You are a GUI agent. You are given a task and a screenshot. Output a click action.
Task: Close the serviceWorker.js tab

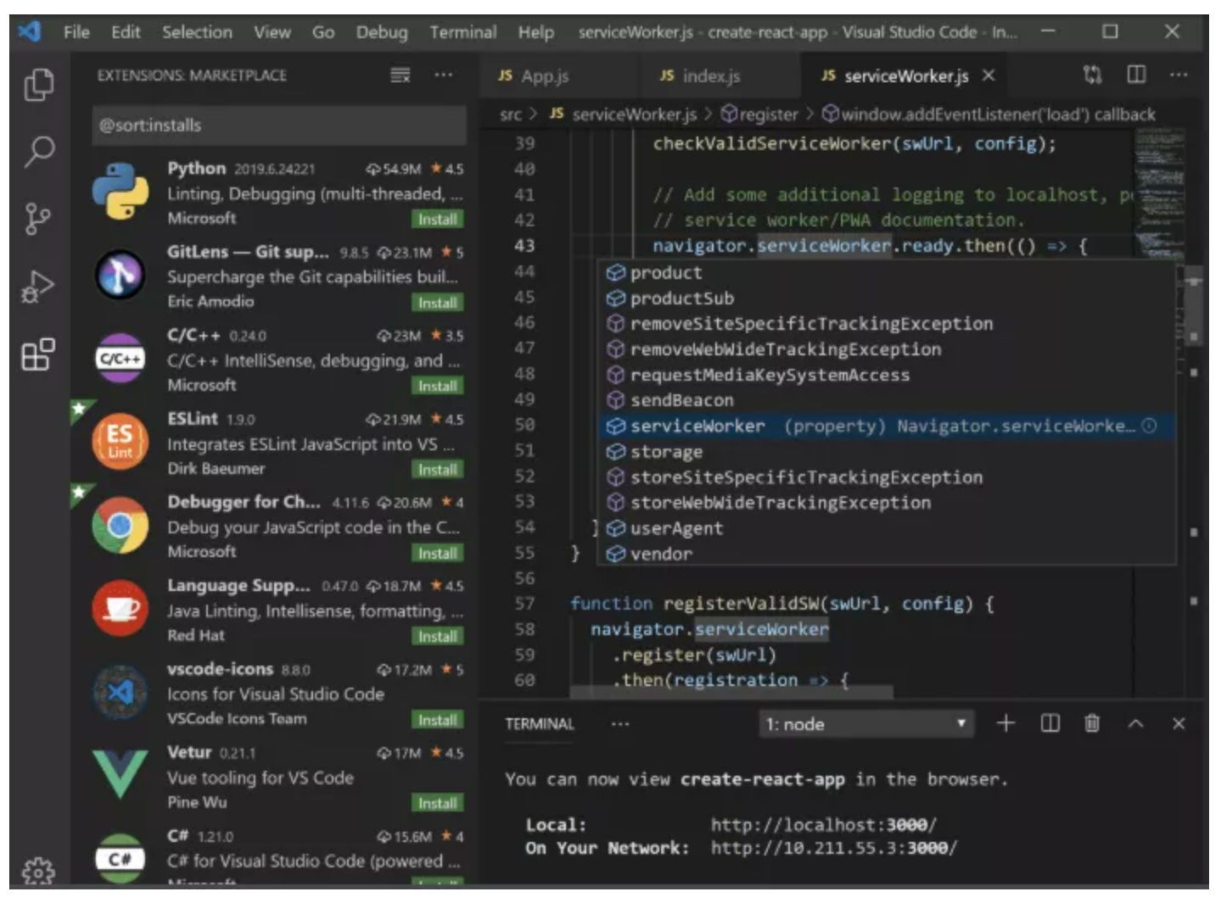(989, 75)
